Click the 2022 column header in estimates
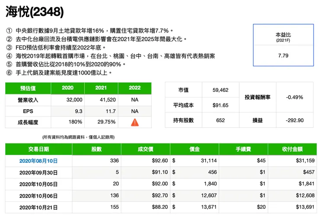 [134, 88]
